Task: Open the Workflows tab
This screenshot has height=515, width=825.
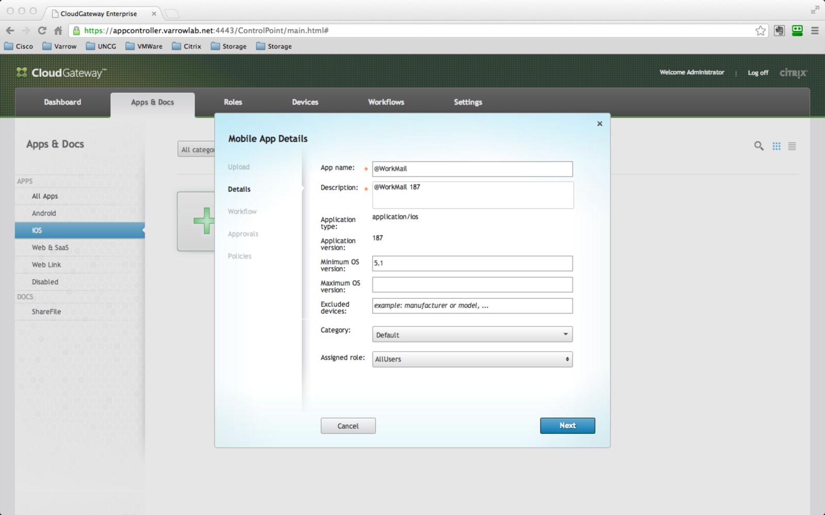Action: coord(386,102)
